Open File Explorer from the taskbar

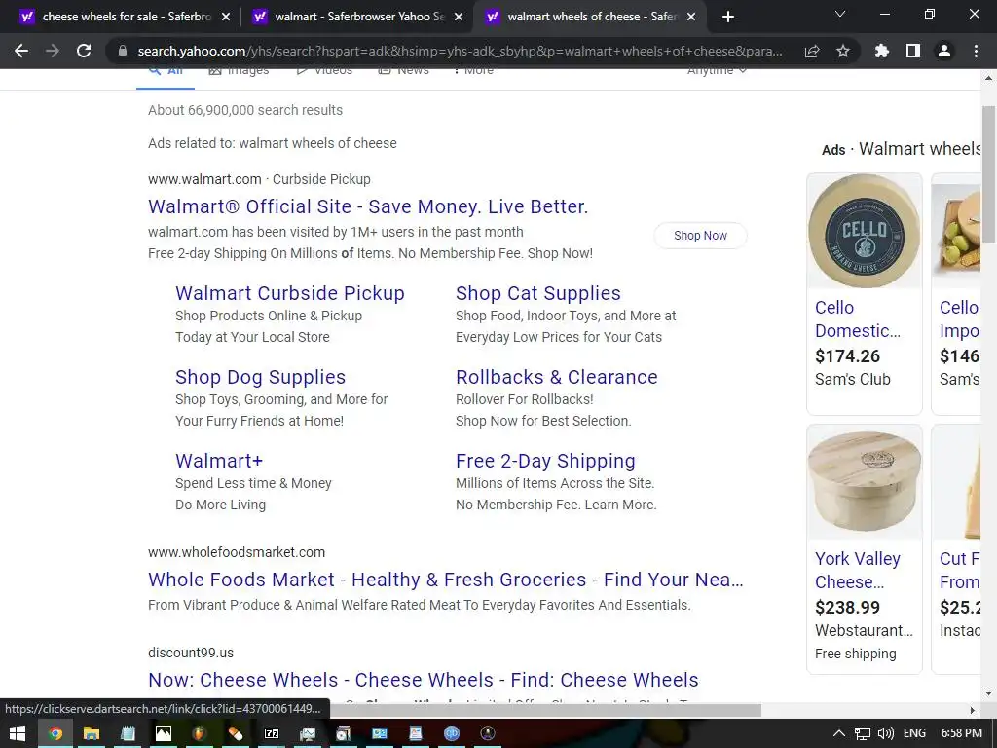coord(92,733)
